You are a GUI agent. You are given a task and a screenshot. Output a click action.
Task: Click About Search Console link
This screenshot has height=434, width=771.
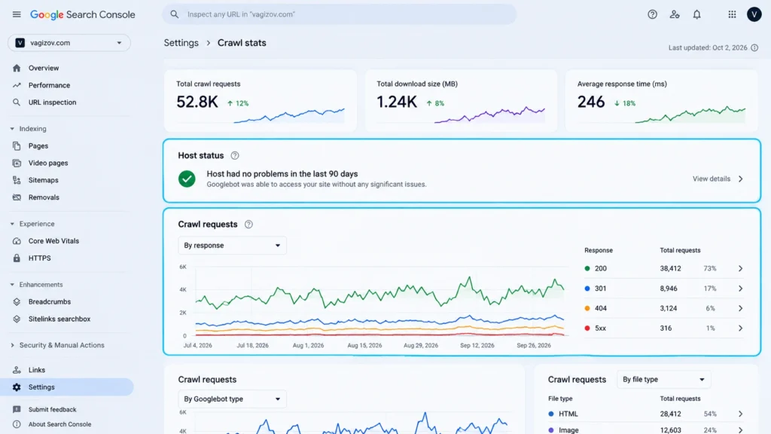click(59, 424)
